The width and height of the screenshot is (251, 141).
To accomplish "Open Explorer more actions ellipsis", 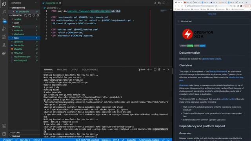I will [x=36, y=3].
